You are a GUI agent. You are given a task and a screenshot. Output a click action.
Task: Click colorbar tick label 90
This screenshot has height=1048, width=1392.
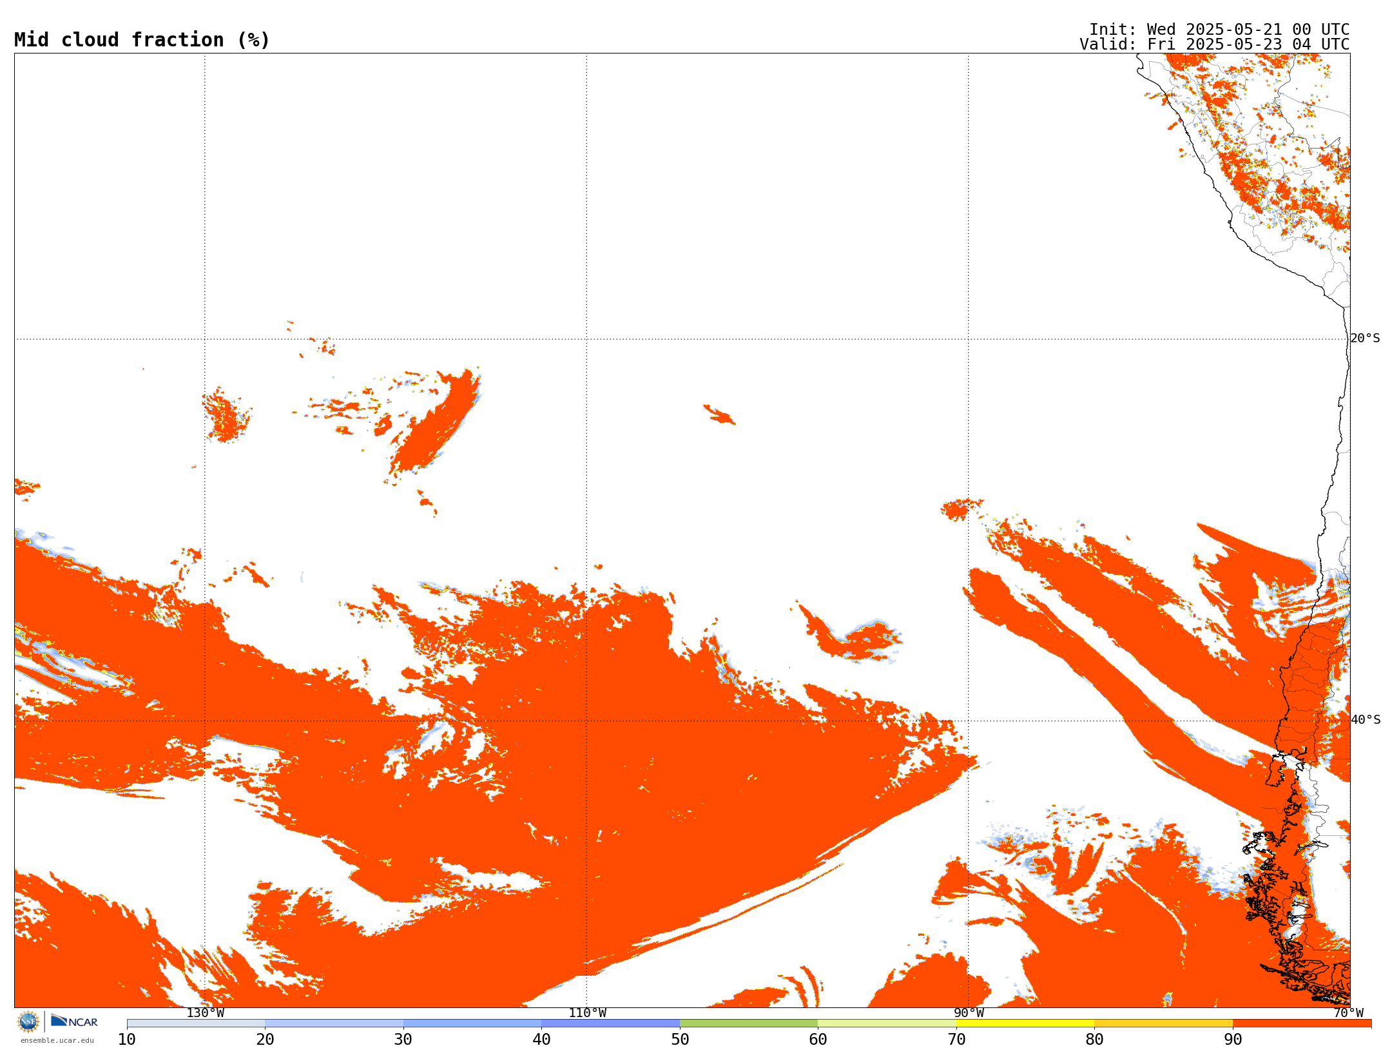tap(1233, 1040)
